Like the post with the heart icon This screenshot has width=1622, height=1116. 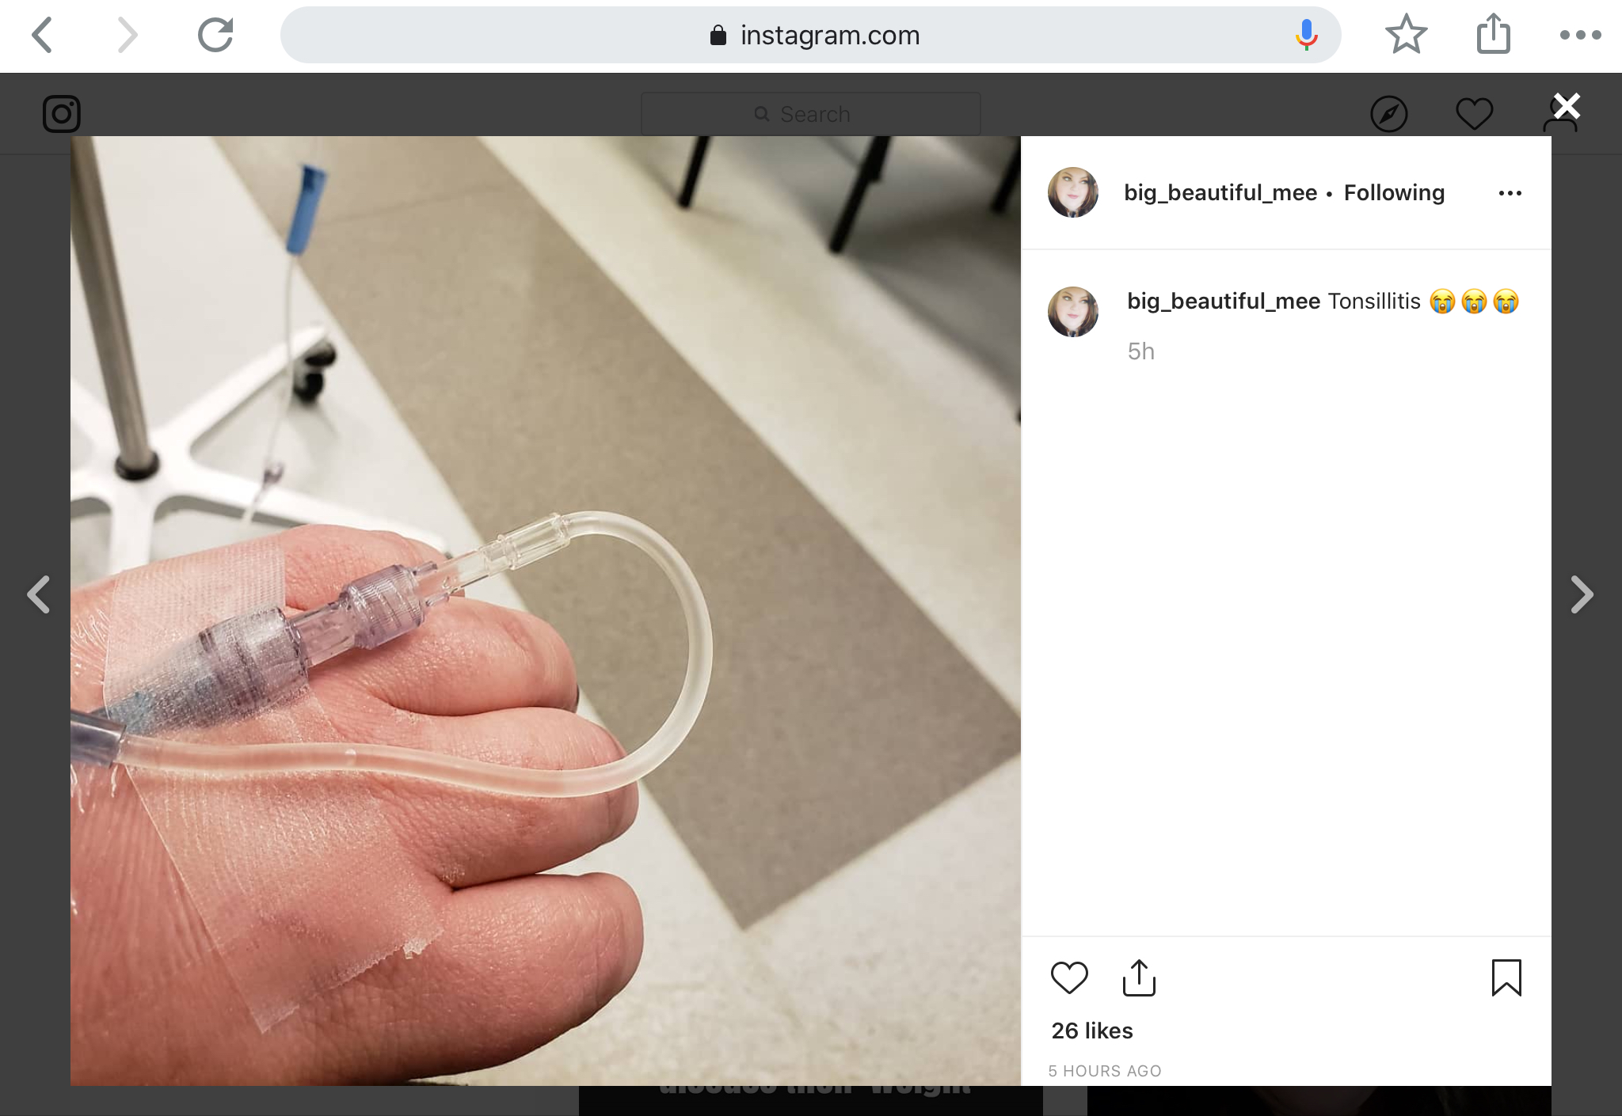click(1069, 977)
